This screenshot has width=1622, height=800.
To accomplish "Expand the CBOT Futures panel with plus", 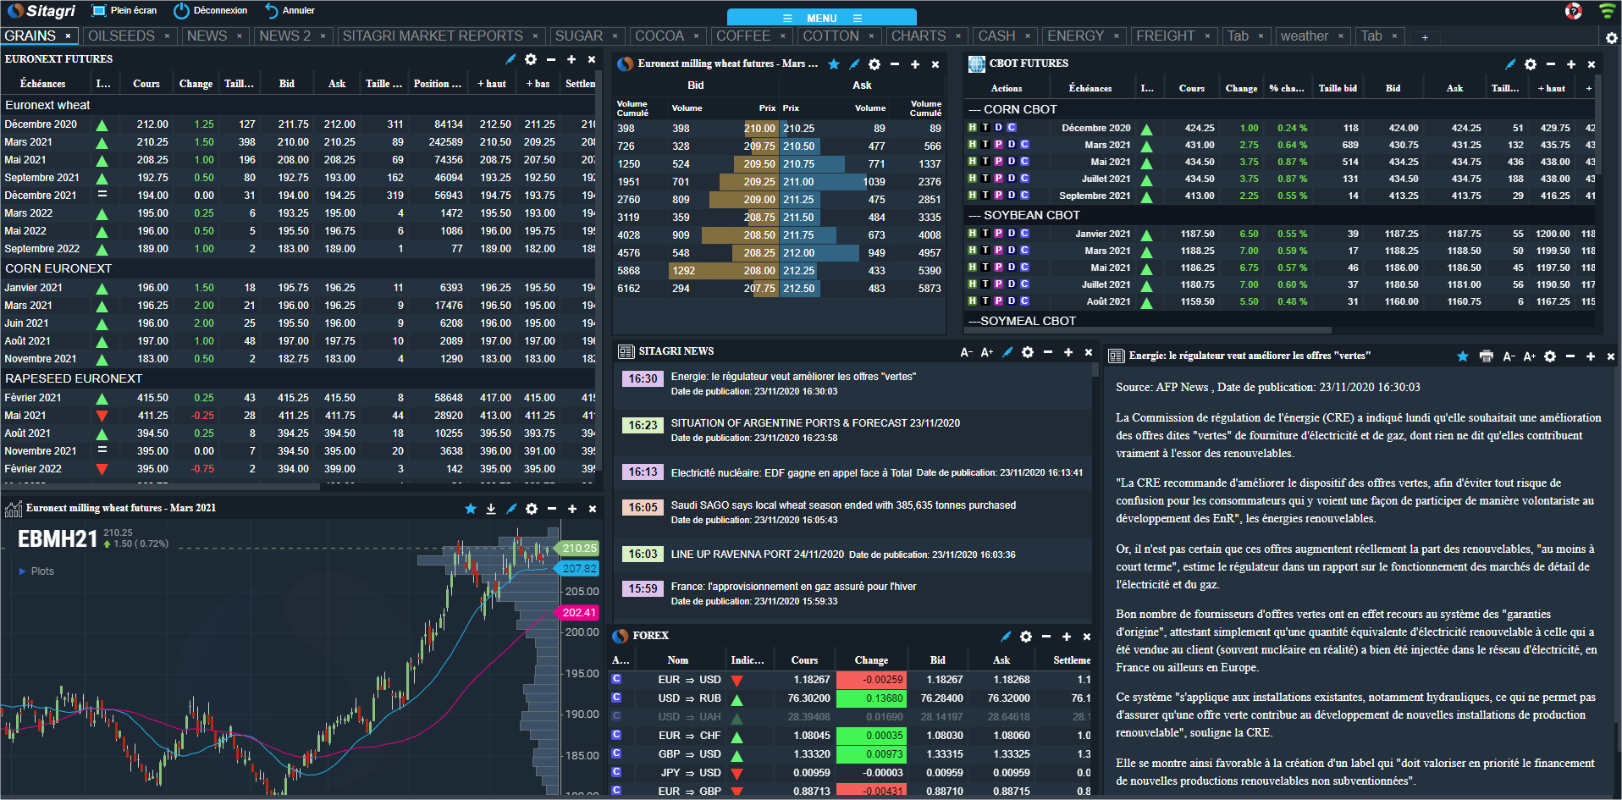I will click(1571, 64).
